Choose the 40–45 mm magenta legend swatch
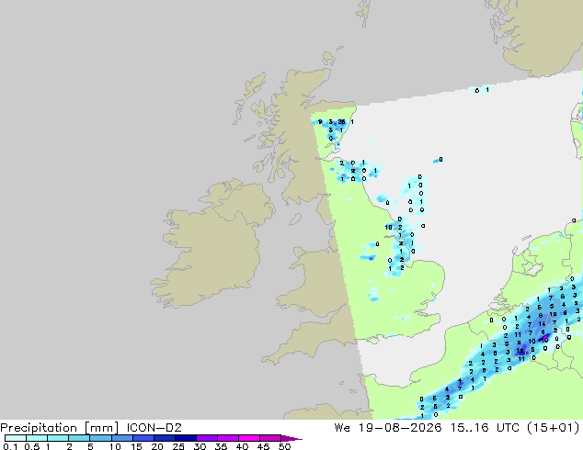The image size is (583, 450). (x=249, y=438)
